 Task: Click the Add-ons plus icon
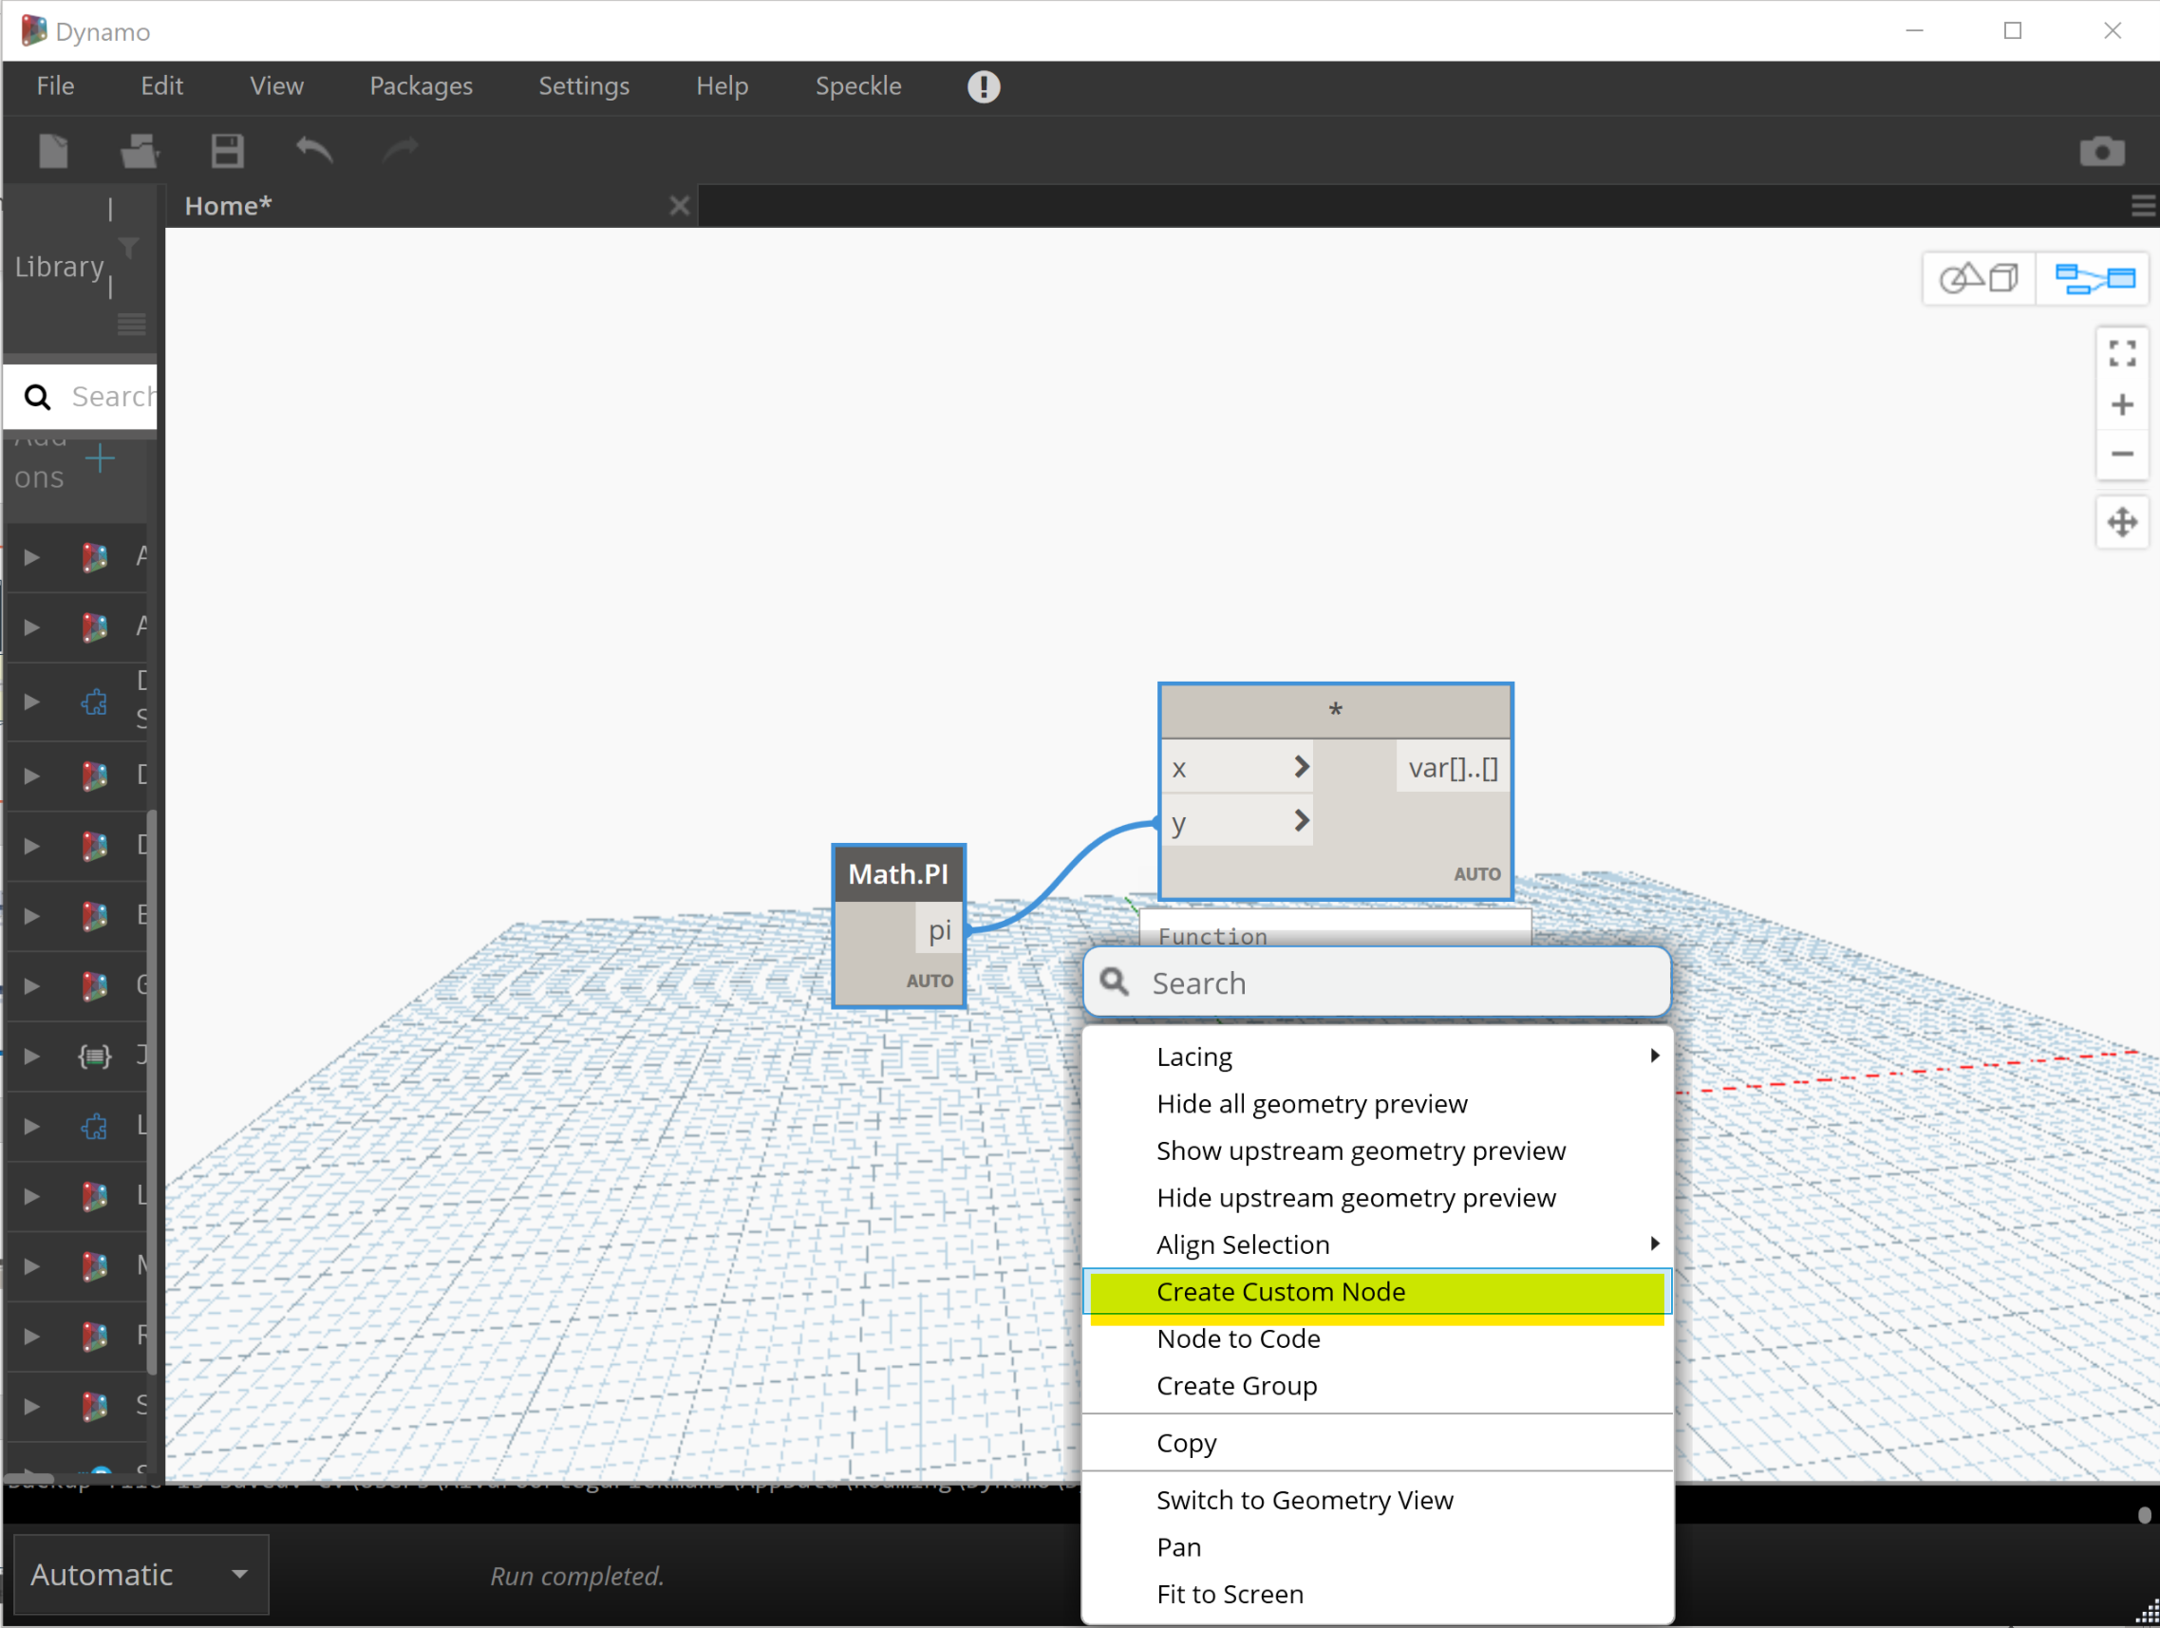coord(100,458)
